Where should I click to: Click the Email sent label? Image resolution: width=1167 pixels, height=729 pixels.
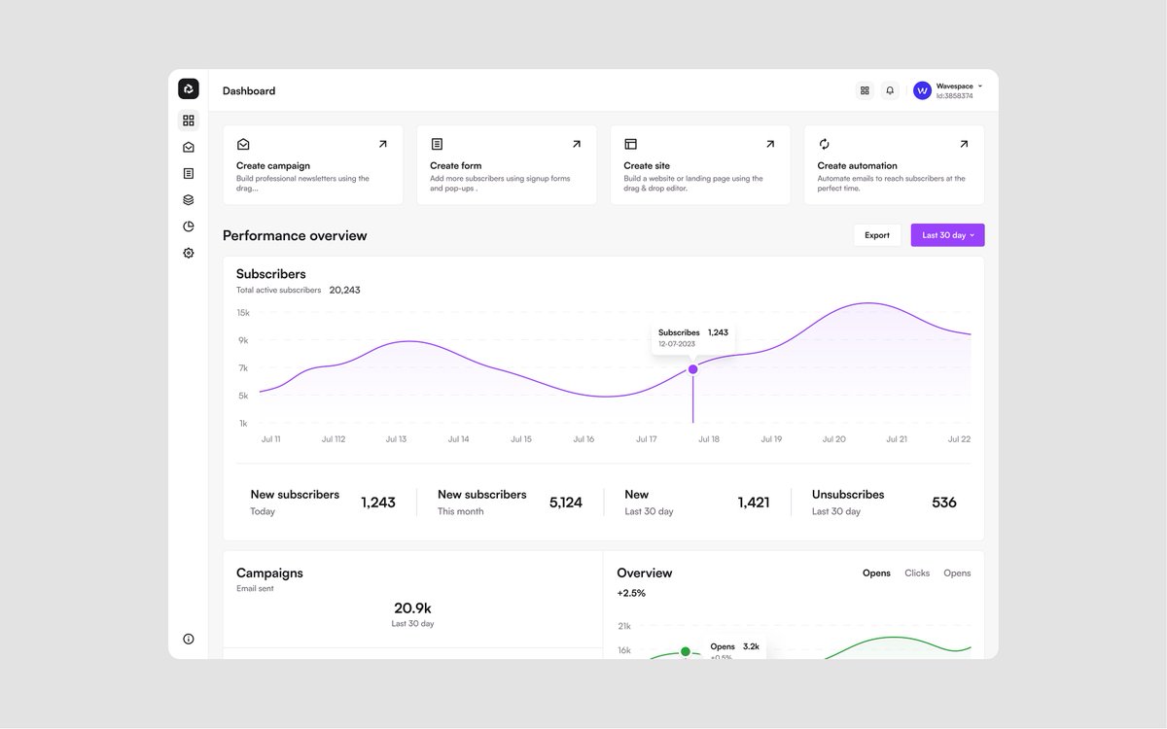click(255, 589)
